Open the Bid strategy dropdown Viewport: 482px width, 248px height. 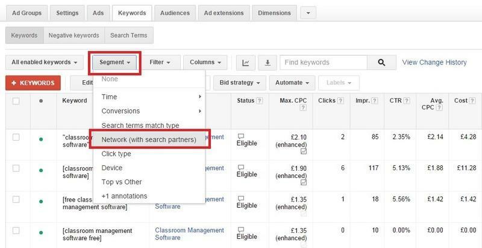240,83
